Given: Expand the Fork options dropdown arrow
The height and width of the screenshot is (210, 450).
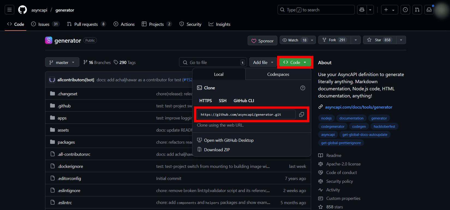Looking at the screenshot, I should coord(356,40).
